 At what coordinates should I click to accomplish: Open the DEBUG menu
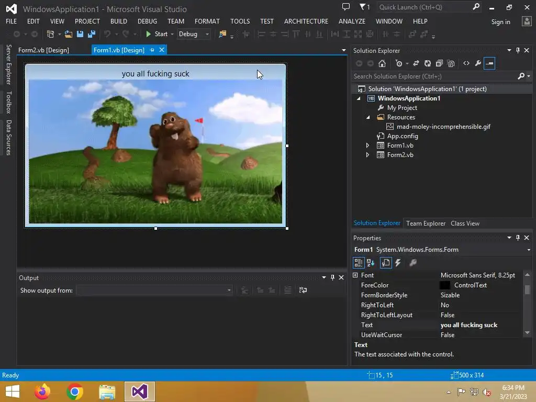[x=147, y=21]
